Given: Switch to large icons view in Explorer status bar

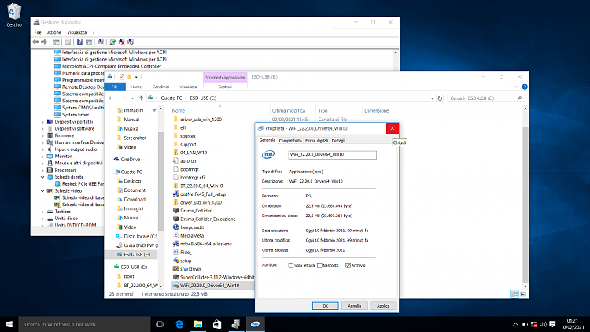Looking at the screenshot, I should (x=523, y=294).
